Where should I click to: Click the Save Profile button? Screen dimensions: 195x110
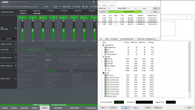58,108
